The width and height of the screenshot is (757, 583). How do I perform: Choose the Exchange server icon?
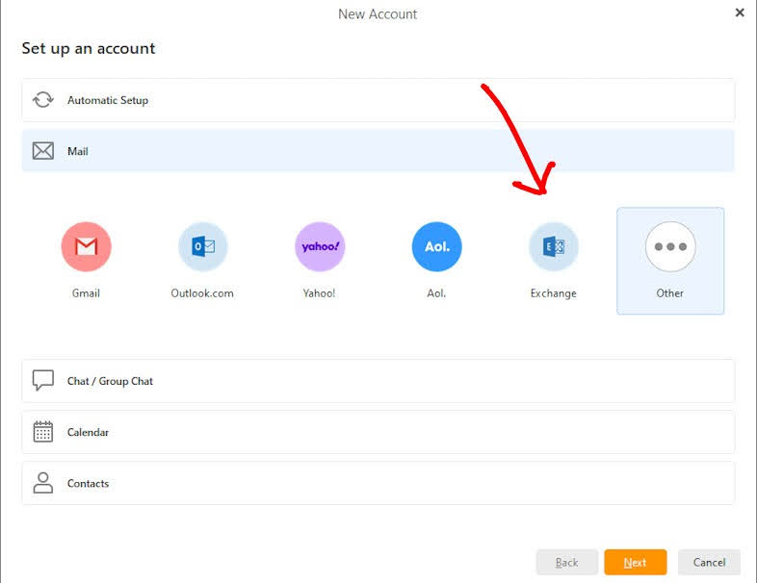point(554,247)
